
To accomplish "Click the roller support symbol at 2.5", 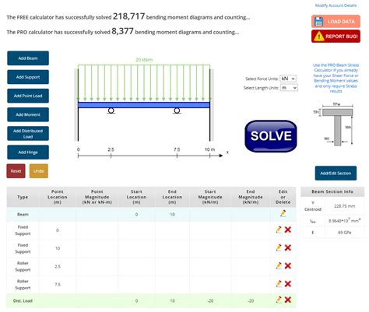I will 111,111.
